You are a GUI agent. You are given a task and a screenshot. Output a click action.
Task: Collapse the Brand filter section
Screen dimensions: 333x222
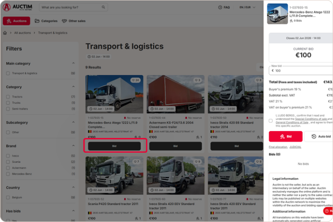[73, 146]
